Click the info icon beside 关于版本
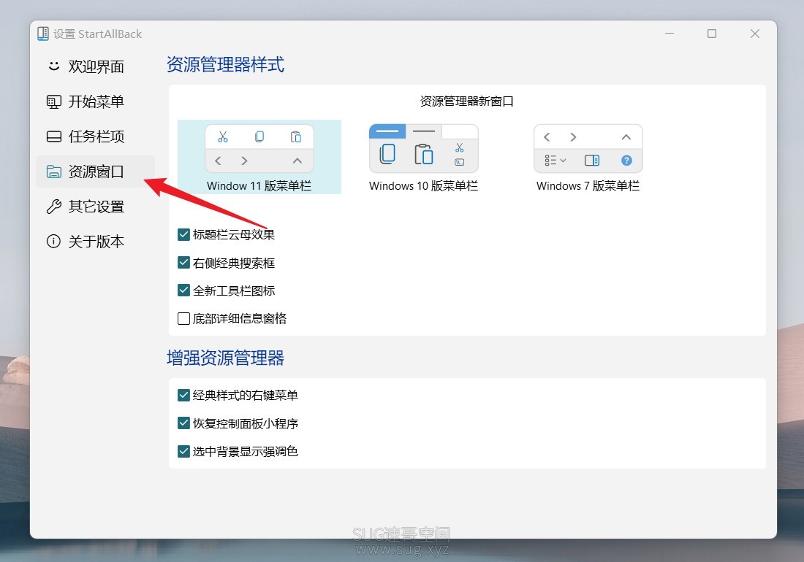The height and width of the screenshot is (562, 804). tap(54, 241)
